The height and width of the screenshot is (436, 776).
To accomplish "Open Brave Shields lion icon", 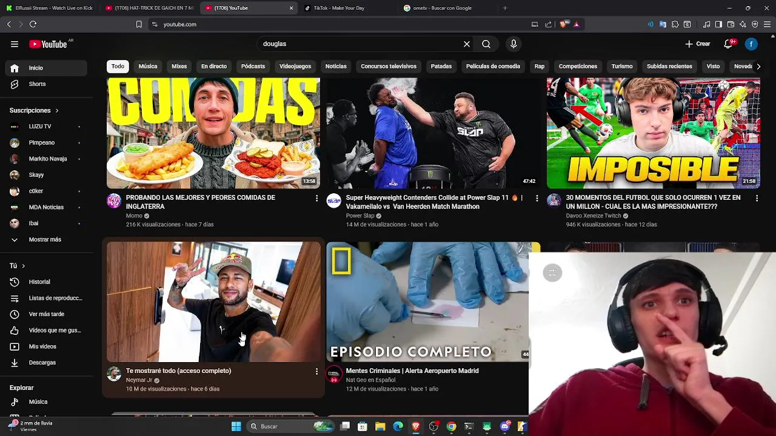I will [563, 24].
